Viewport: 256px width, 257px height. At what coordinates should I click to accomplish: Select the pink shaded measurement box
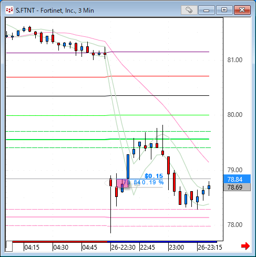point(122,183)
